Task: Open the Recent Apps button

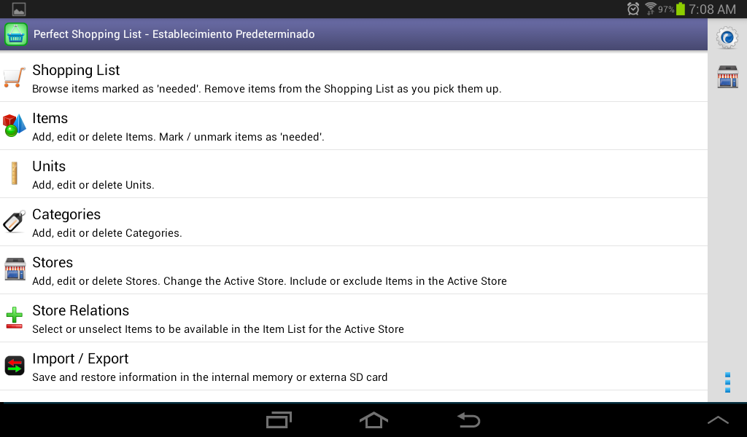Action: (279, 420)
